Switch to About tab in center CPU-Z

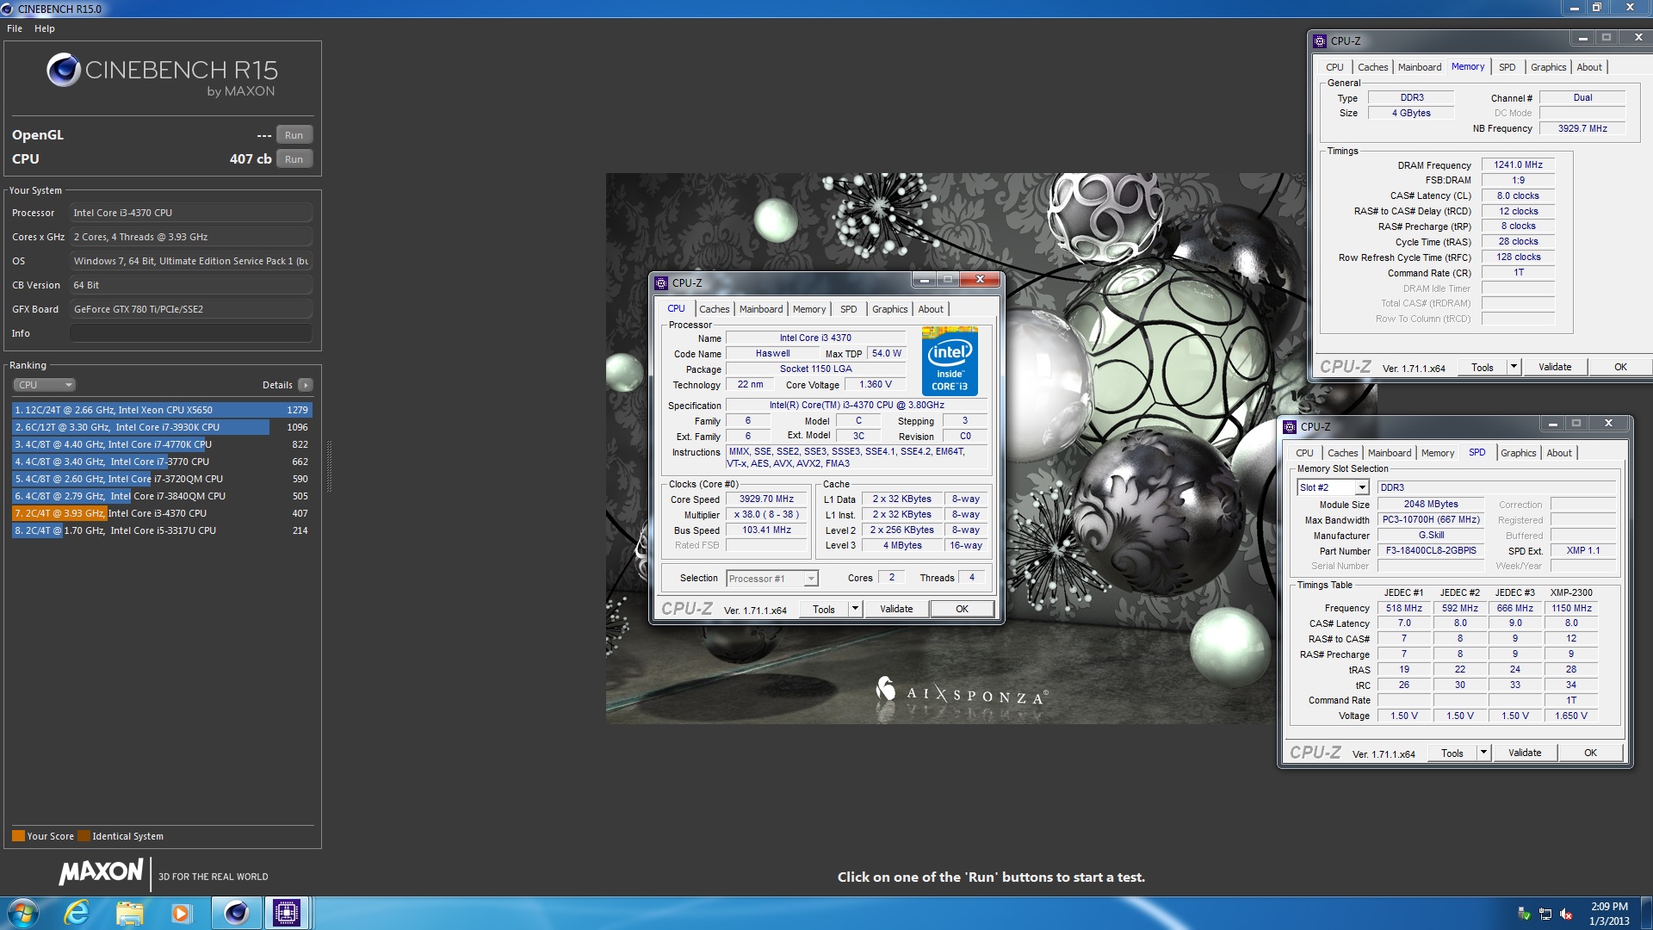(x=931, y=309)
